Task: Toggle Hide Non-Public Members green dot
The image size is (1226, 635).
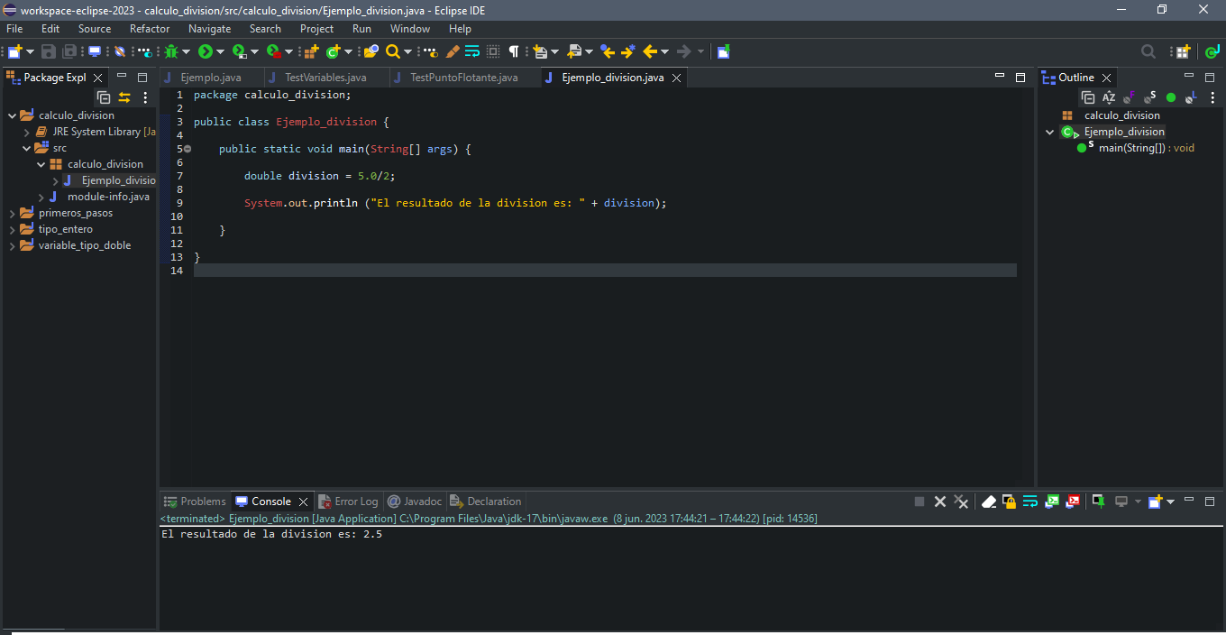Action: tap(1171, 97)
